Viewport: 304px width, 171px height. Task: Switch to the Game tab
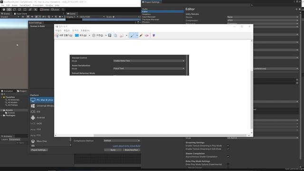[71, 14]
